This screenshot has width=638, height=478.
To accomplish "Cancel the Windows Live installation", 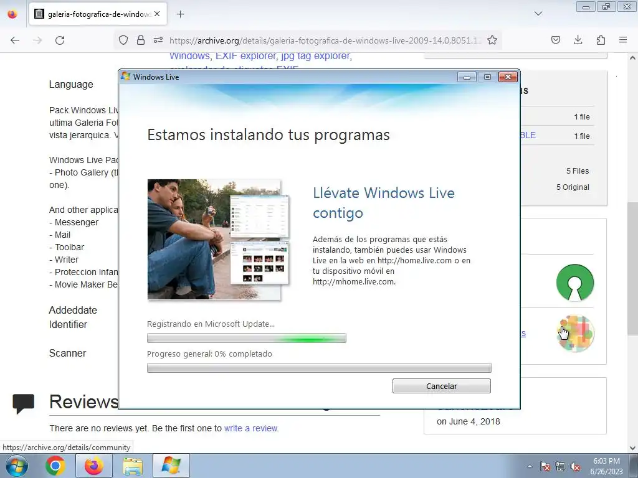I will coord(442,386).
